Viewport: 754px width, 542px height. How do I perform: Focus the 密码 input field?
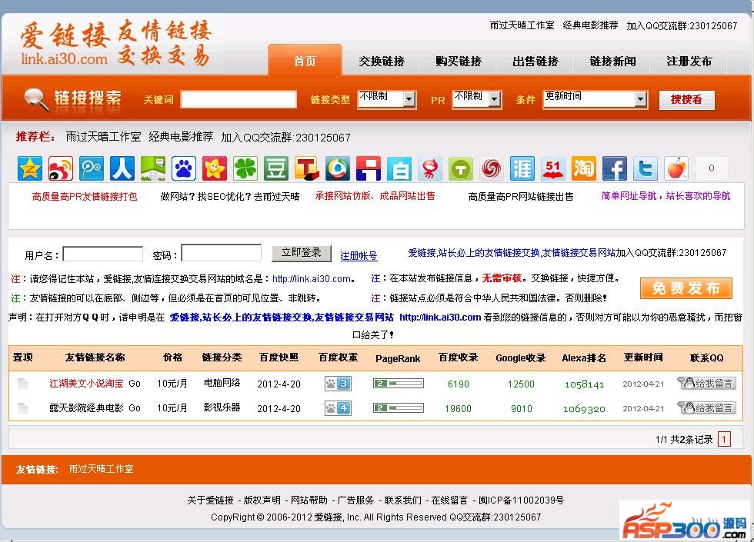click(222, 253)
